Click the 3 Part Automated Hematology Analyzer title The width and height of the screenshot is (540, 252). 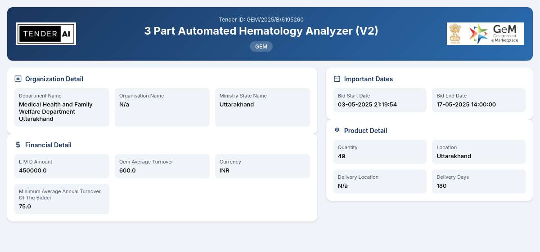tap(261, 31)
